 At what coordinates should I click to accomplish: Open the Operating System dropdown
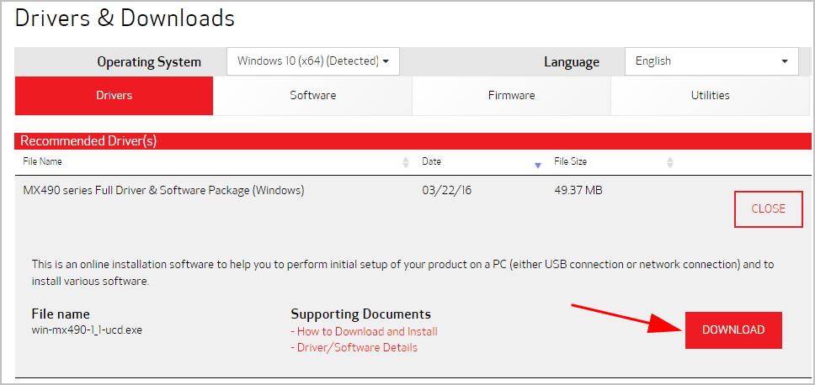(x=313, y=61)
